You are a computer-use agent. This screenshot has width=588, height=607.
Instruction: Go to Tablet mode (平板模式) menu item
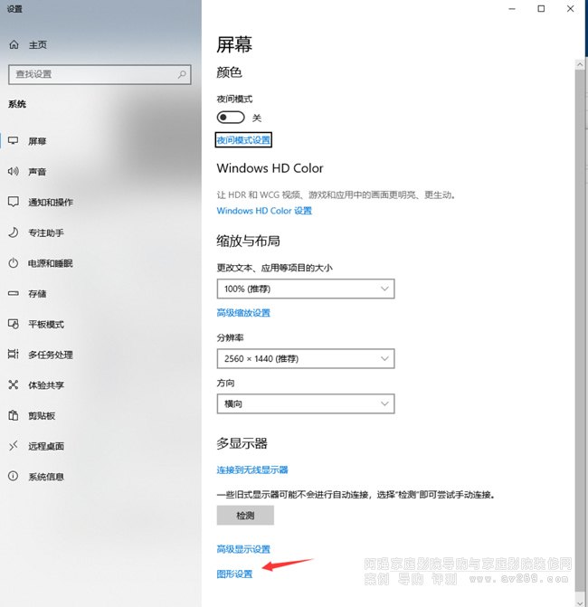tap(45, 325)
